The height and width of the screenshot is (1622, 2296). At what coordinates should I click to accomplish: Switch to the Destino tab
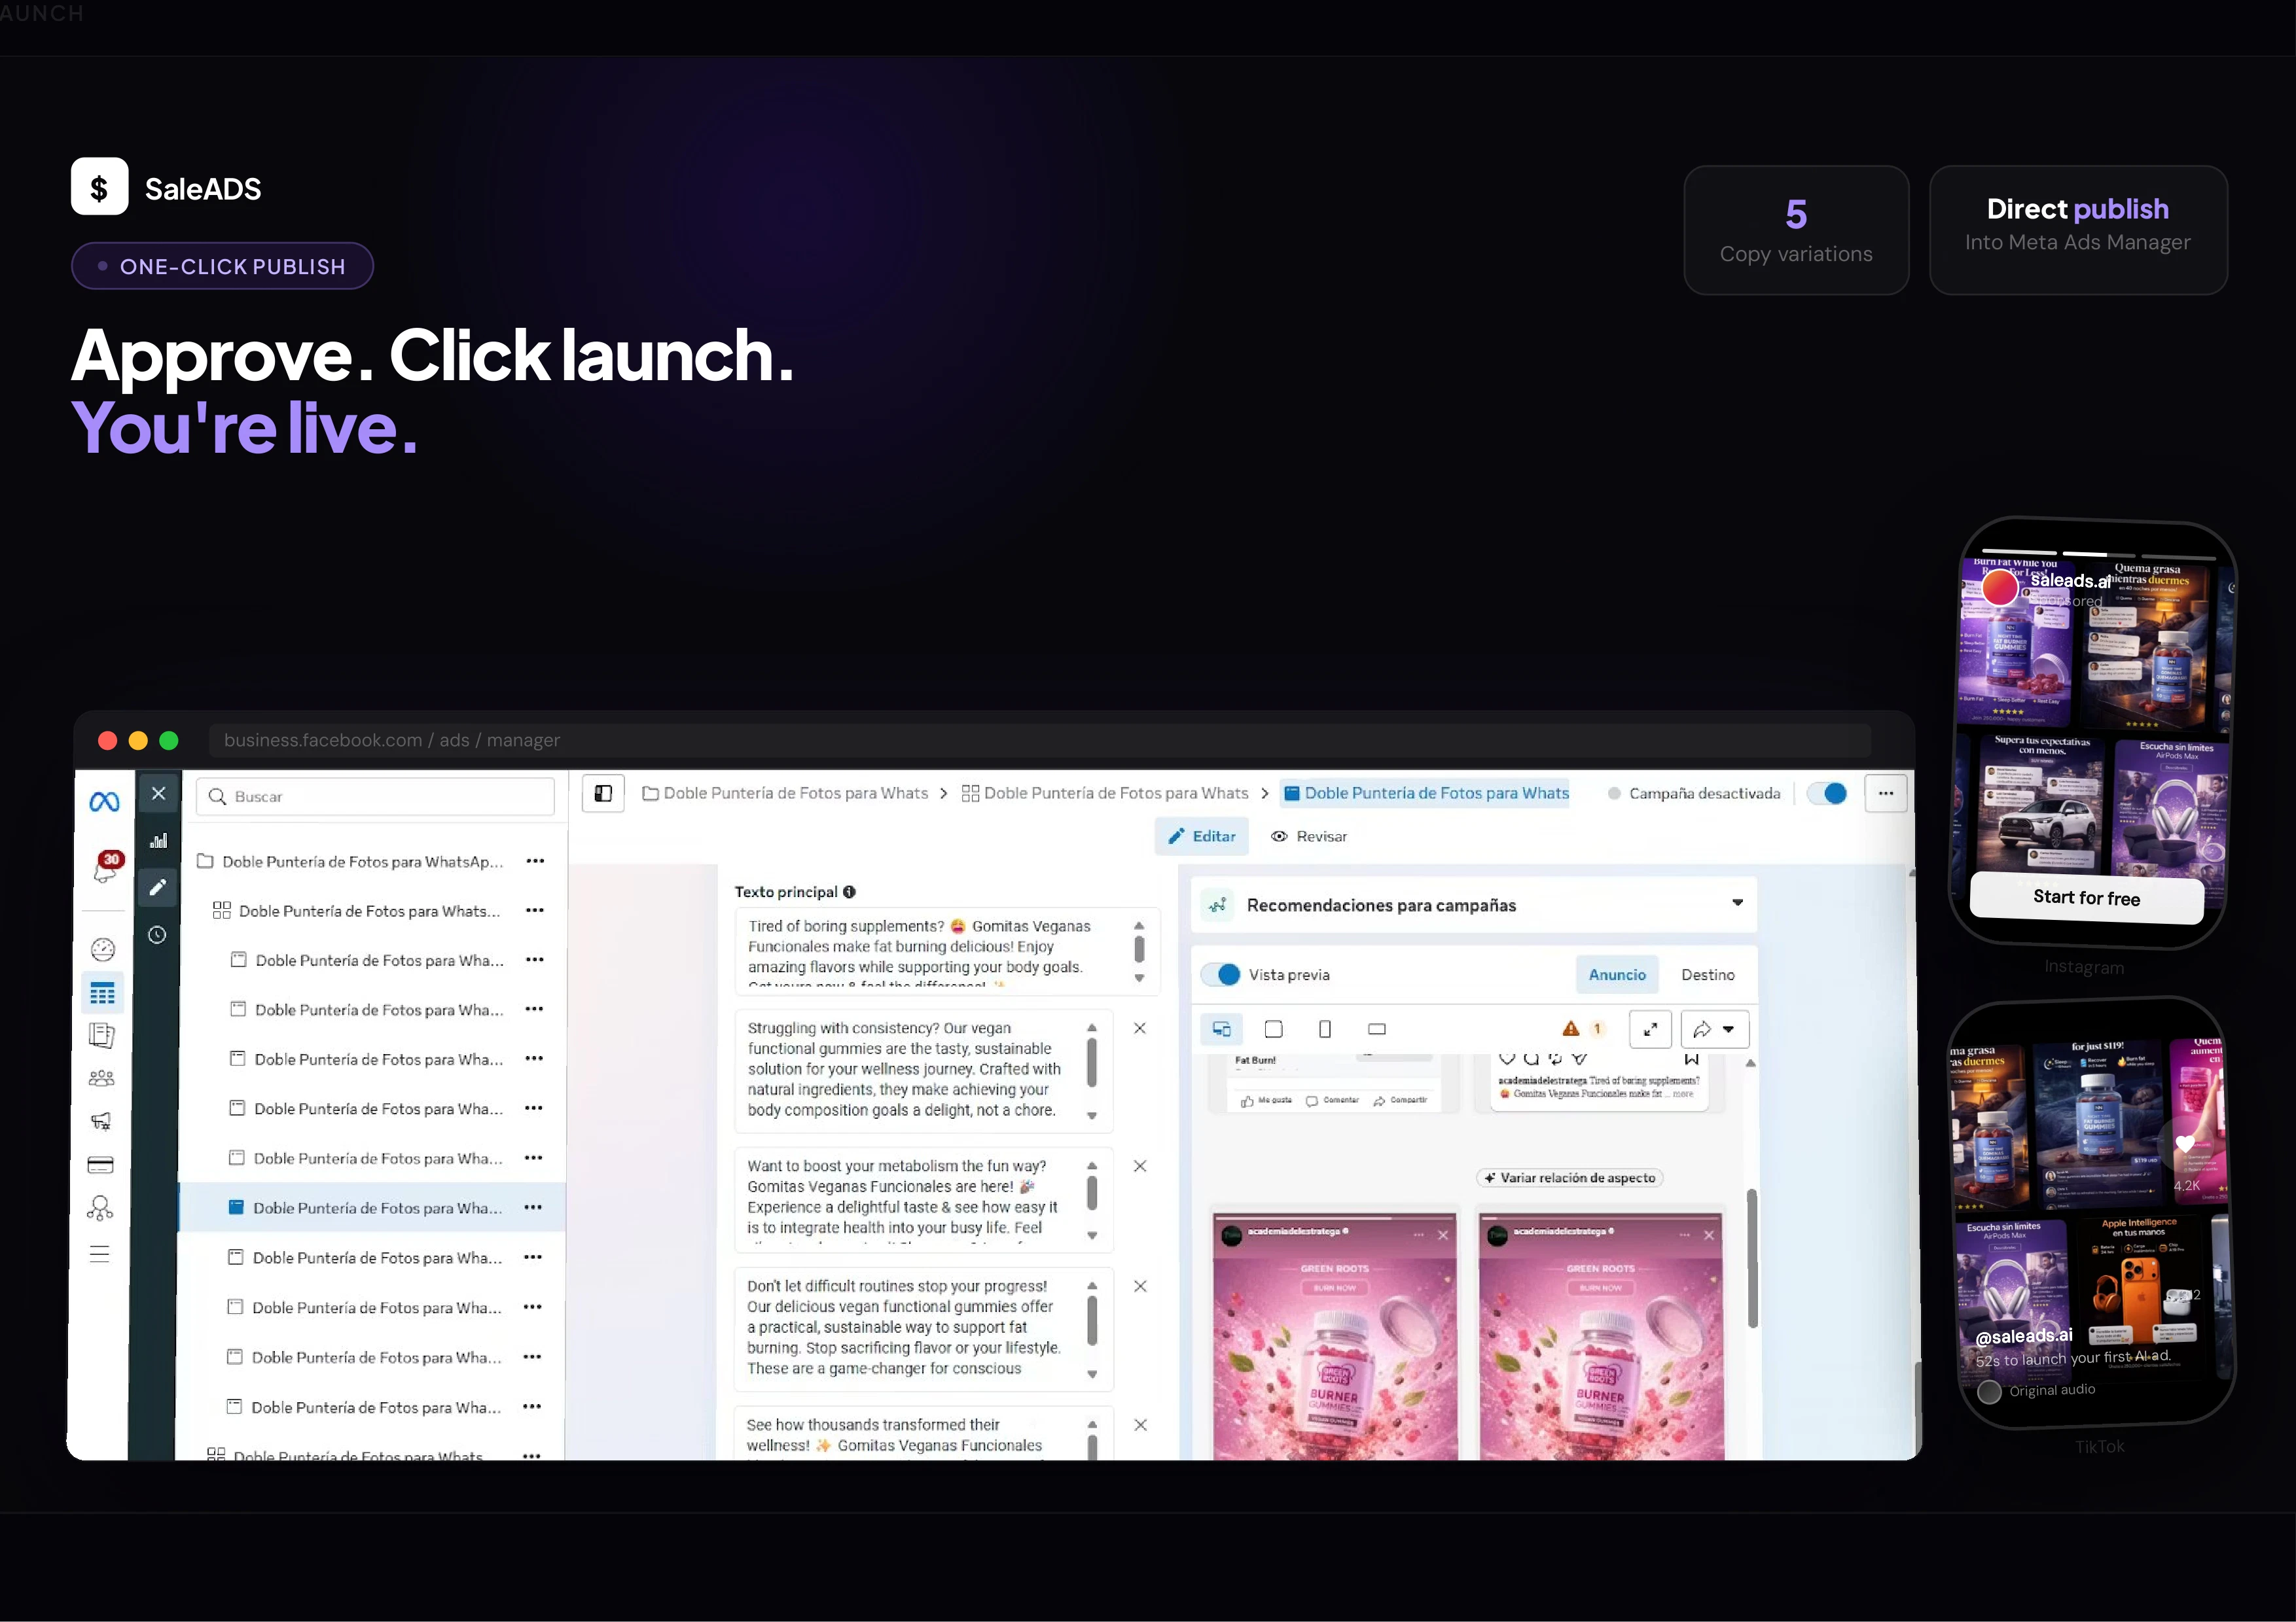pos(1707,974)
